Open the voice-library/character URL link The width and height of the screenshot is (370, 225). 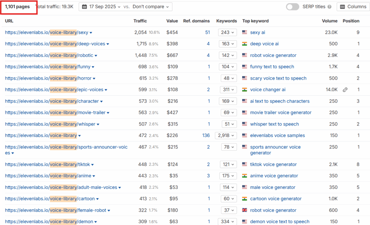coord(52,101)
